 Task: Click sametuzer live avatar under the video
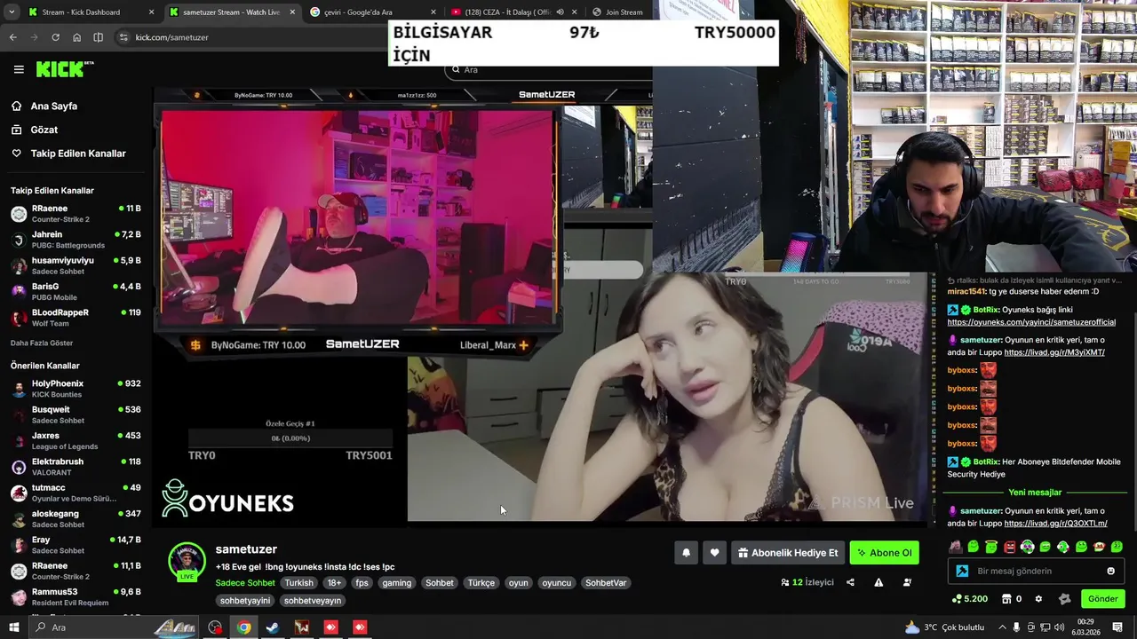click(x=187, y=561)
